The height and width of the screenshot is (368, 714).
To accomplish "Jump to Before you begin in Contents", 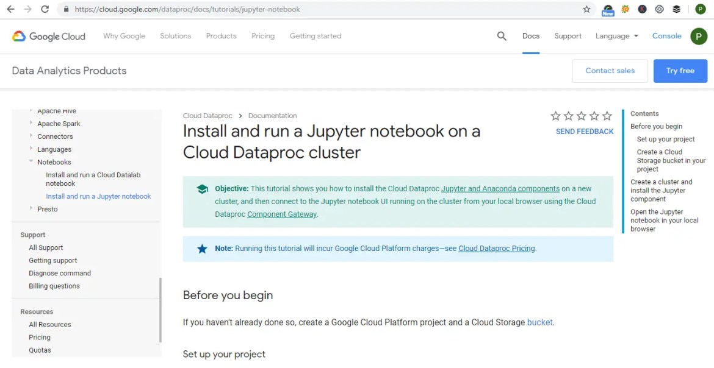I will pyautogui.click(x=656, y=127).
